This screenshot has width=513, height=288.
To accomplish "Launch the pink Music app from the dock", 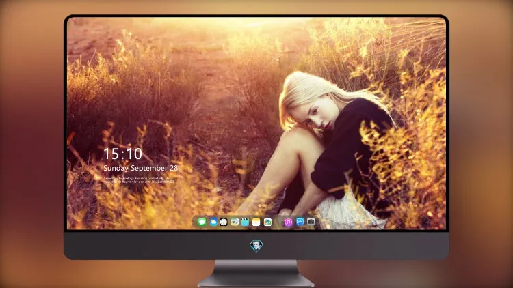I will (x=288, y=222).
